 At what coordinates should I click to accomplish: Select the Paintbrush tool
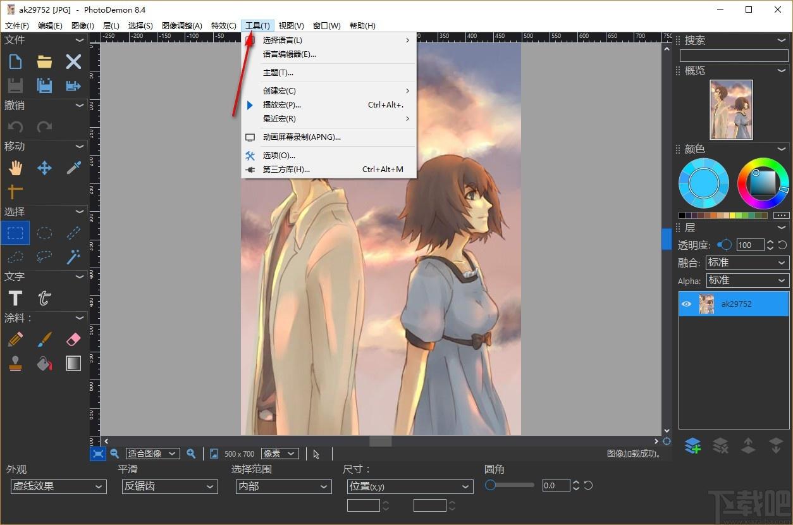[44, 340]
